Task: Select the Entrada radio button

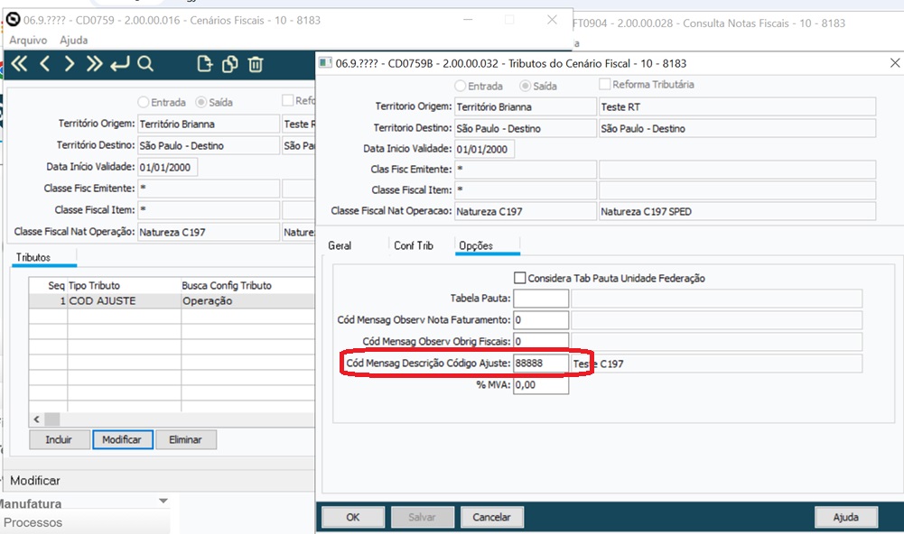Action: 459,83
